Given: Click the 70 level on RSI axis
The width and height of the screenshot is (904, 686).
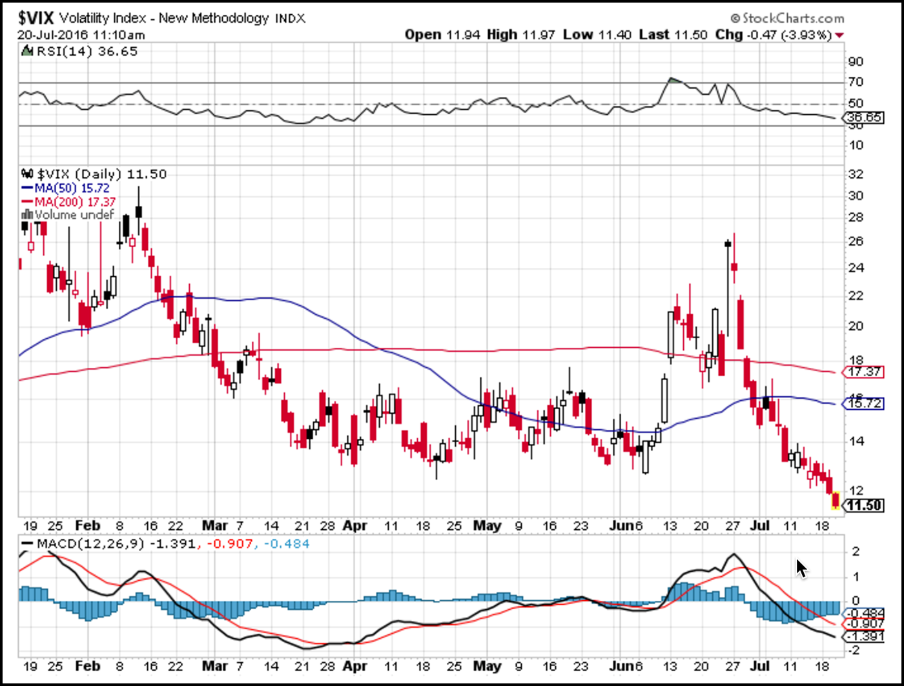Looking at the screenshot, I should pos(856,82).
